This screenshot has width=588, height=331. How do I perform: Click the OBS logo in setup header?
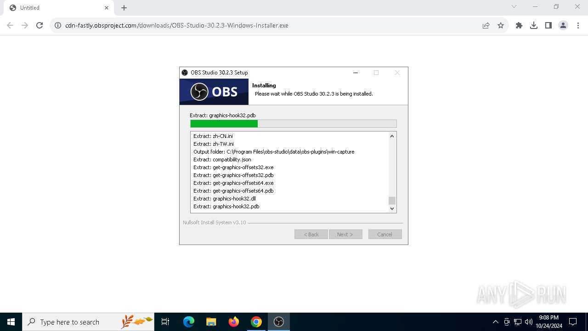click(x=214, y=91)
